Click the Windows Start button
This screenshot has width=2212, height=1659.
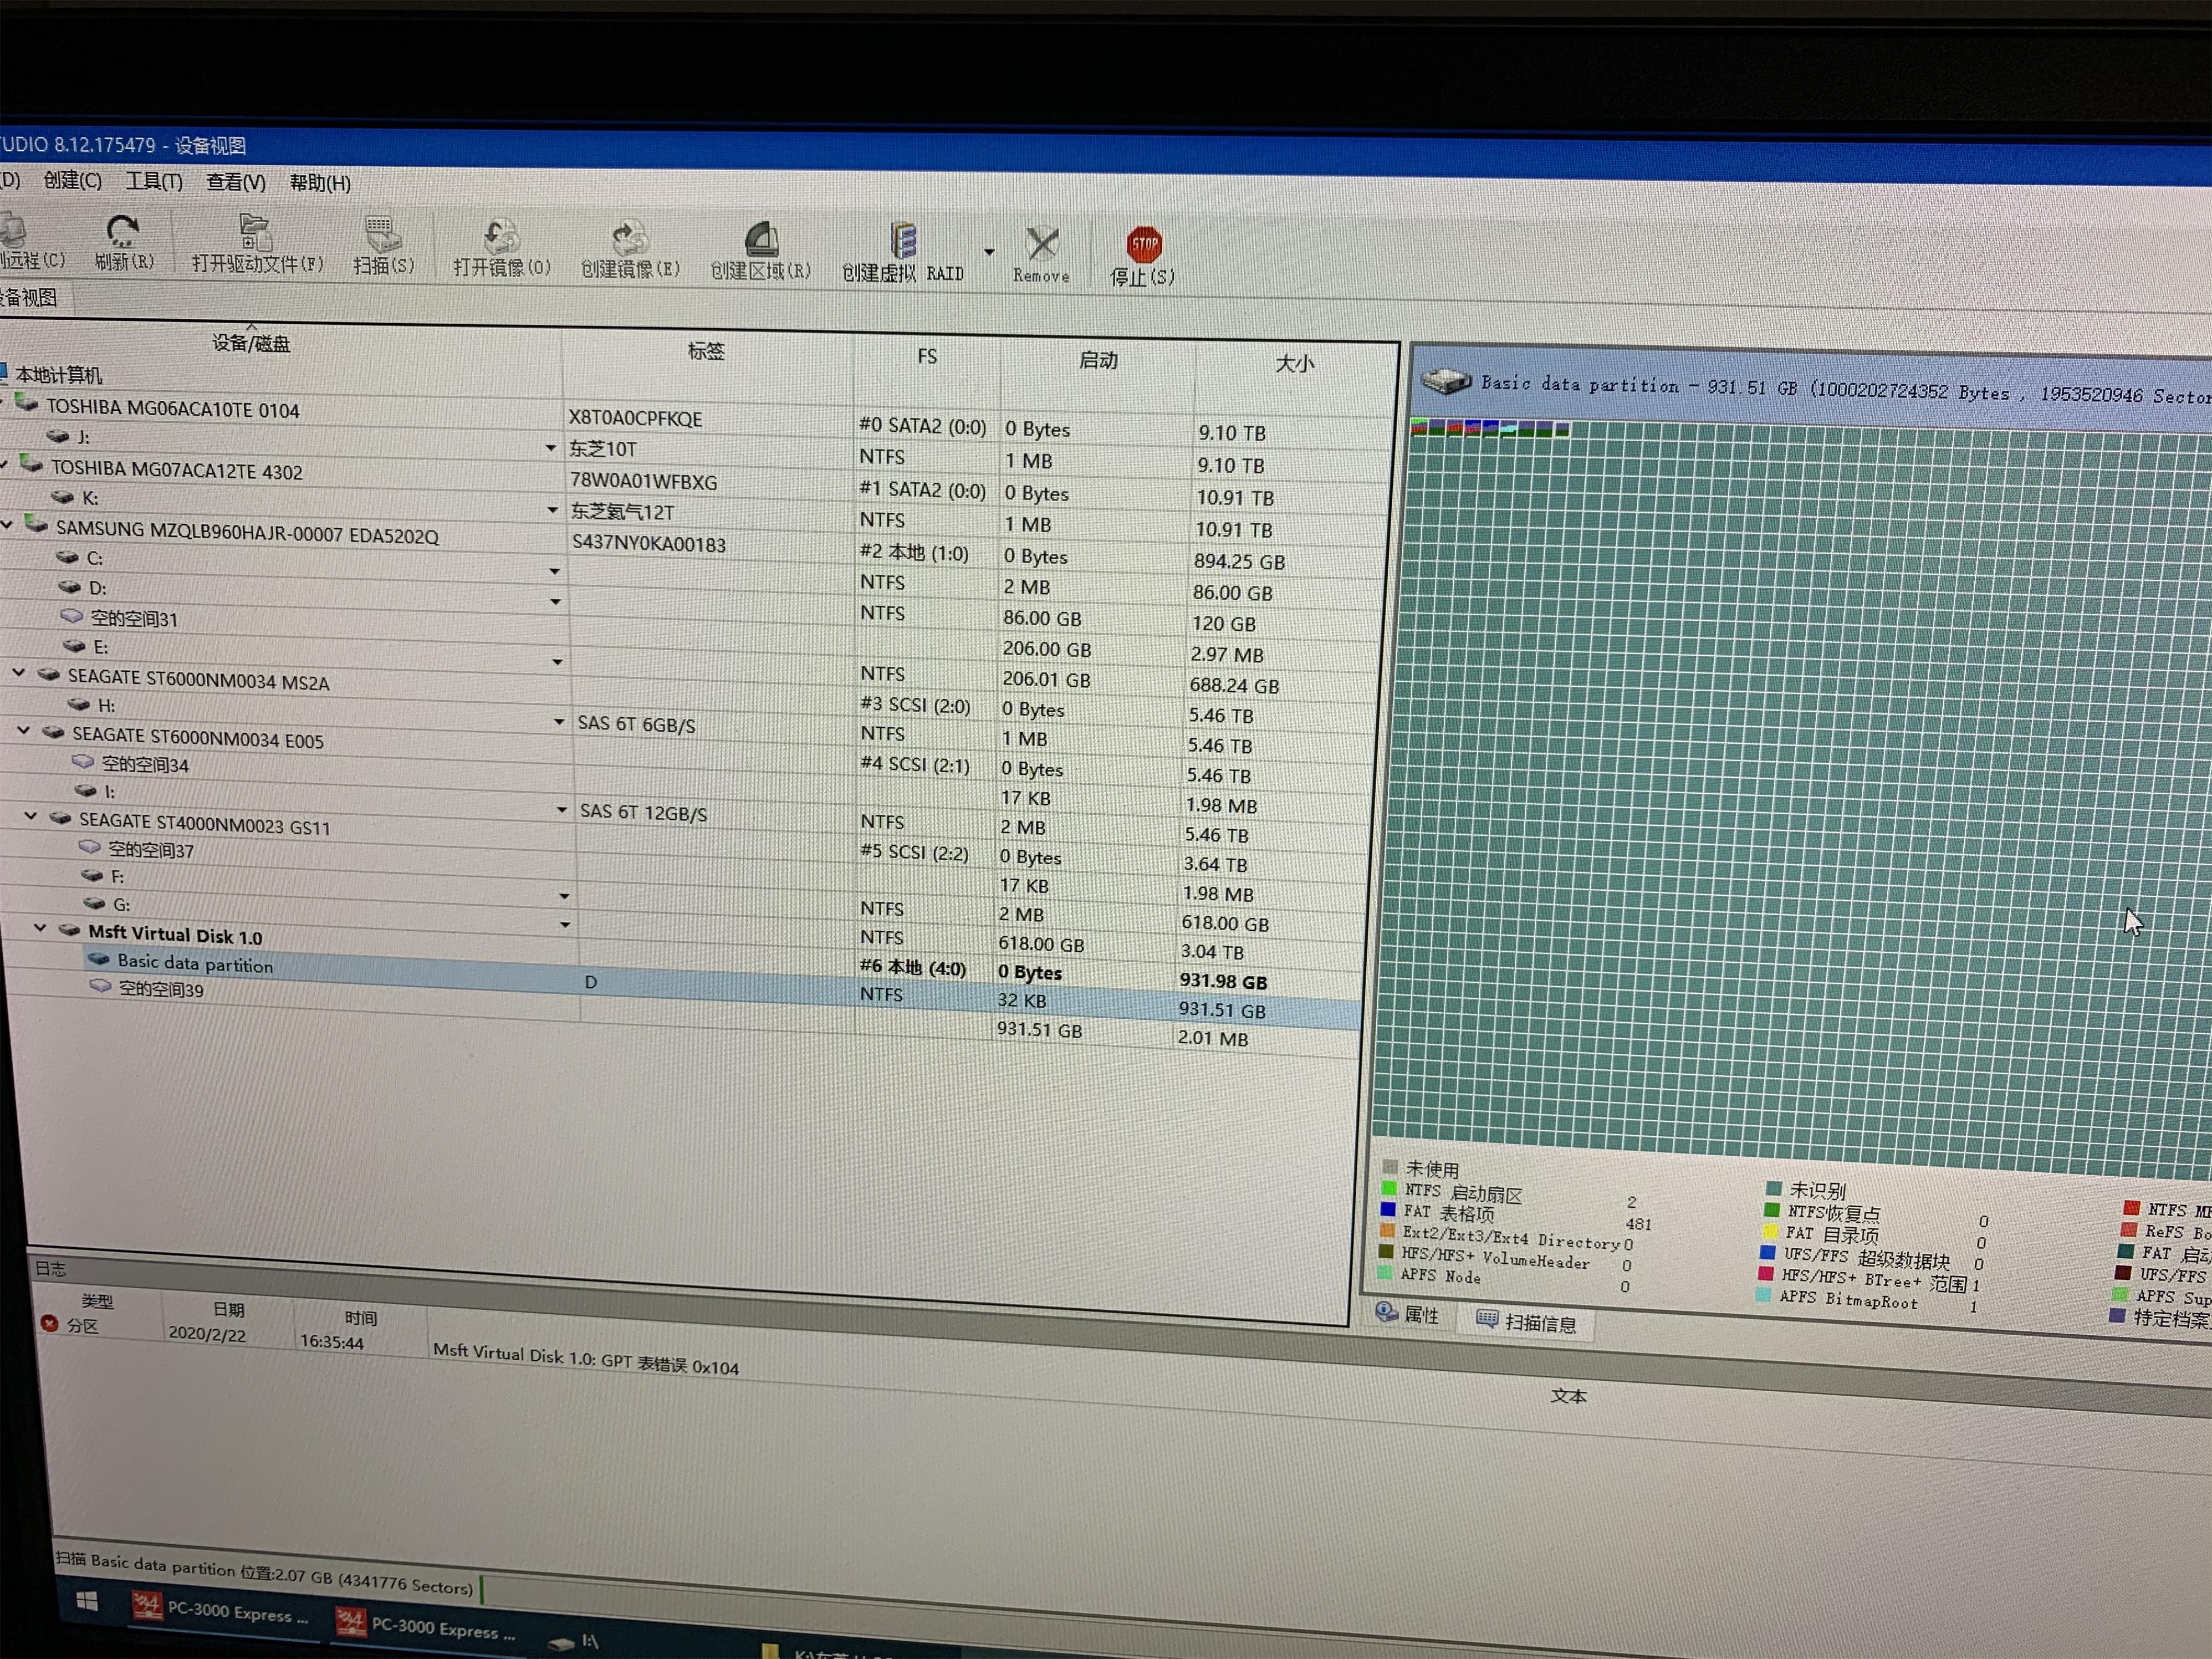[x=87, y=1602]
